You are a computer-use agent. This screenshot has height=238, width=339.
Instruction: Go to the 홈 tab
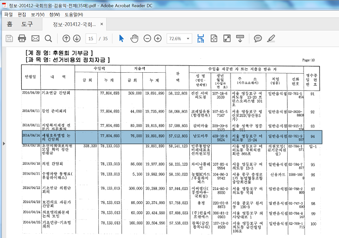[x=9, y=24]
